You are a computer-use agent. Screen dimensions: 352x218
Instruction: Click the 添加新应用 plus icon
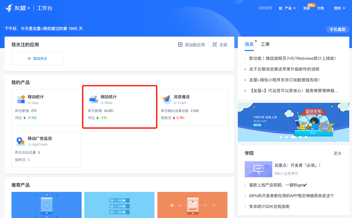pyautogui.click(x=180, y=45)
